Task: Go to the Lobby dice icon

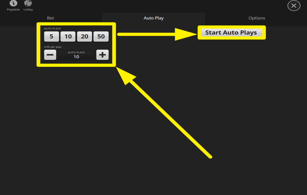Action: (28, 3)
